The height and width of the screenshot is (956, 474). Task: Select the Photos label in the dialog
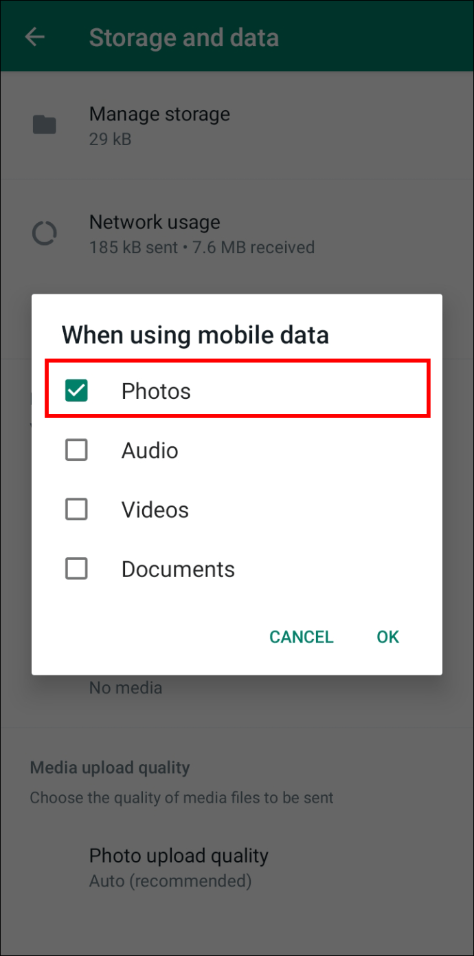(x=156, y=391)
